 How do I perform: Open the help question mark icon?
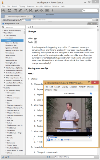point(52,10)
